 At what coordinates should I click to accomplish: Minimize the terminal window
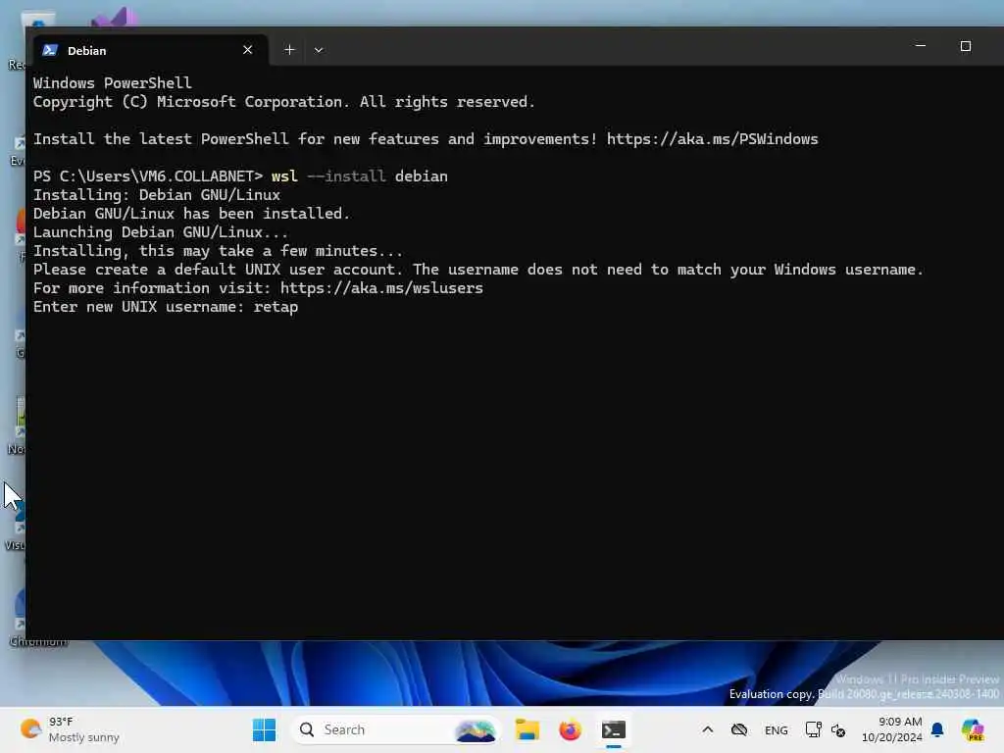click(920, 46)
